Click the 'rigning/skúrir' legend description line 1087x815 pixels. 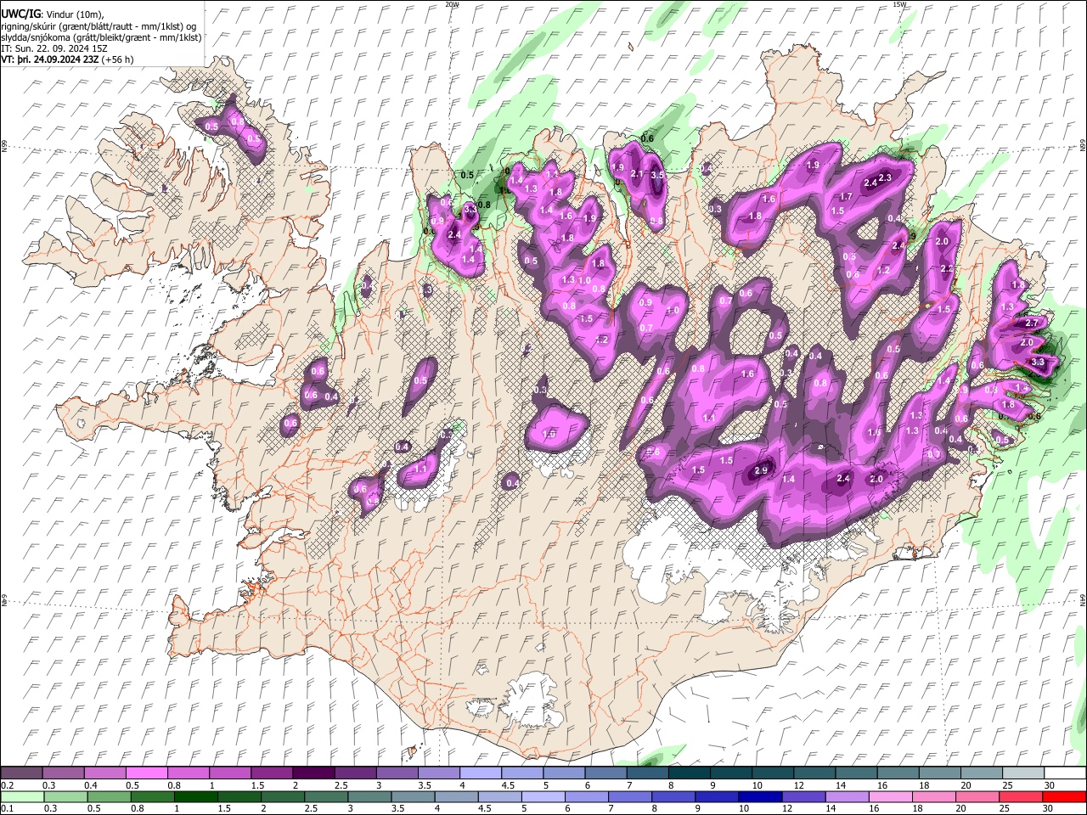pyautogui.click(x=99, y=26)
